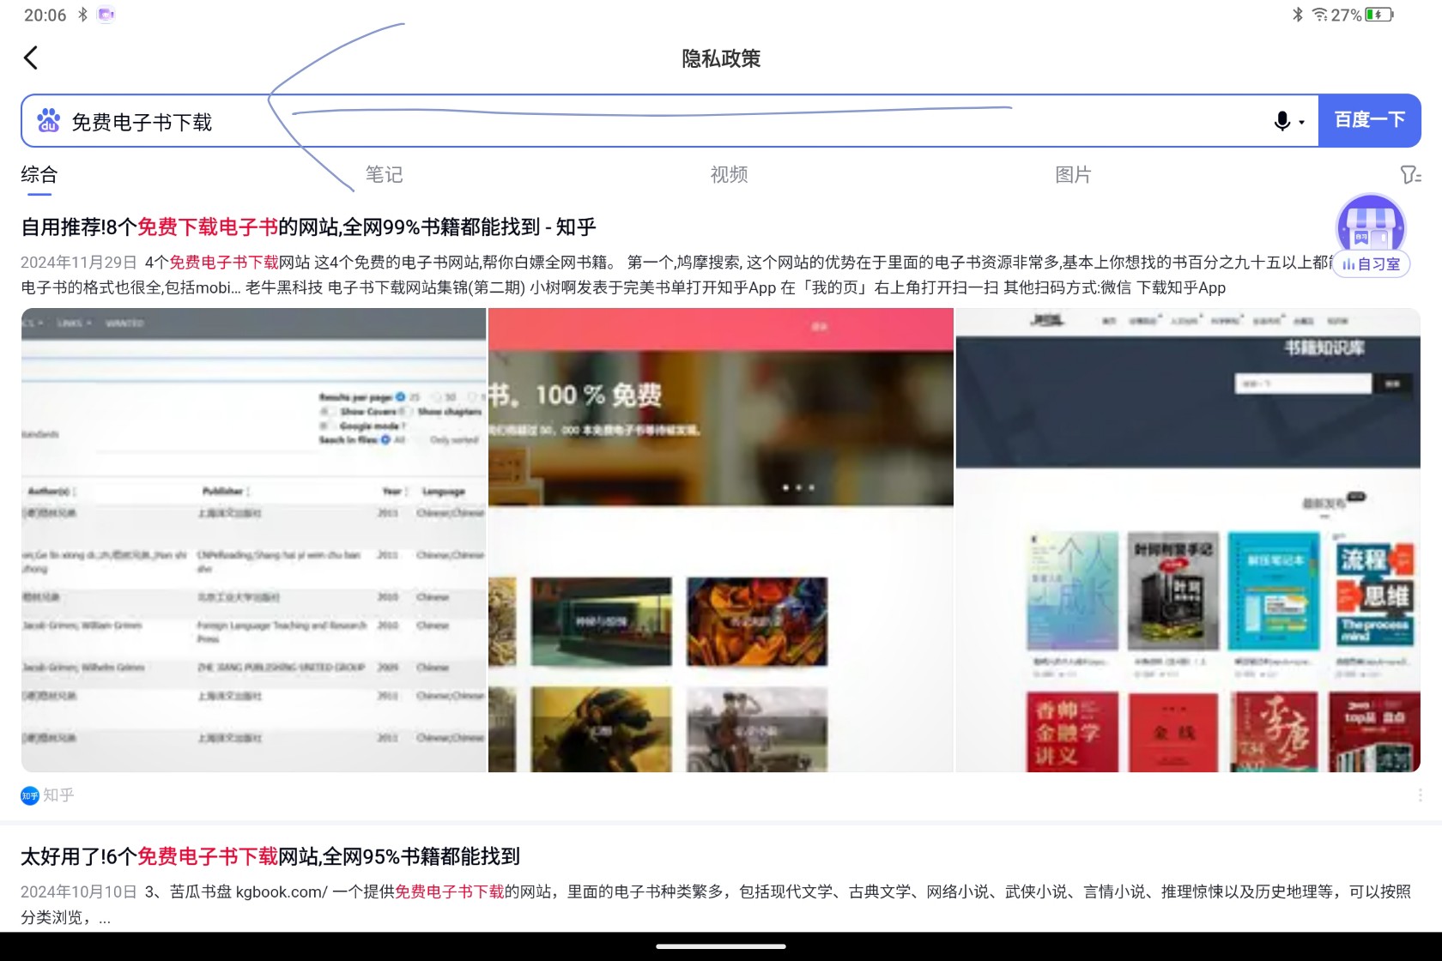Open the search filter funnel icon
The width and height of the screenshot is (1442, 961).
coord(1410,175)
